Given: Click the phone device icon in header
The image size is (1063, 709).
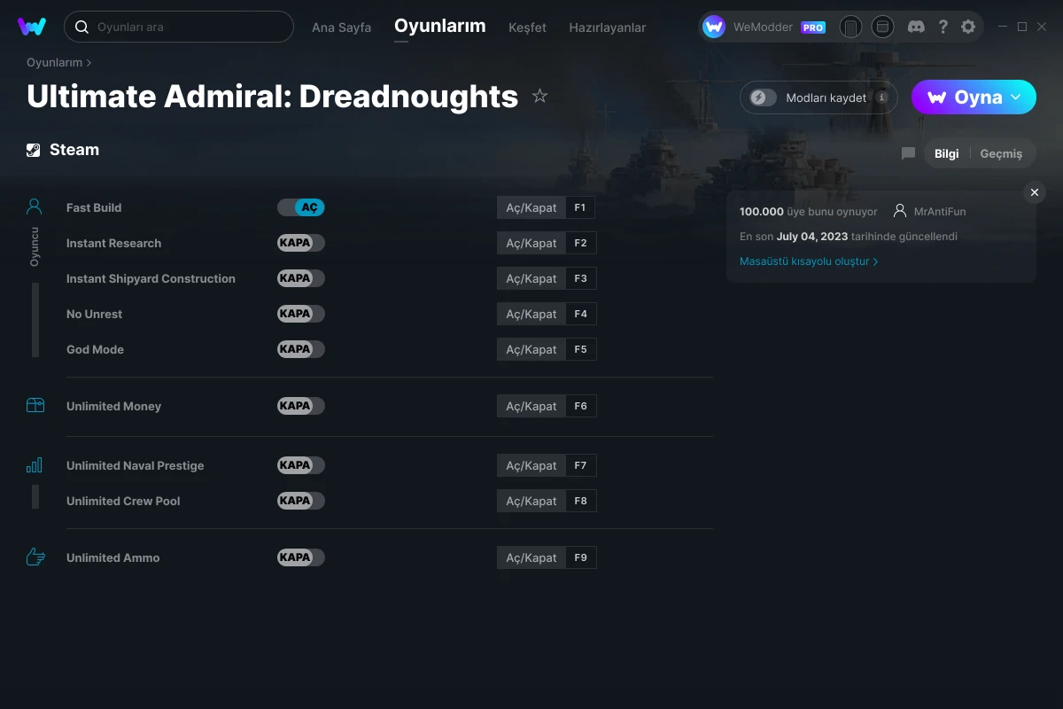Looking at the screenshot, I should coord(850,27).
